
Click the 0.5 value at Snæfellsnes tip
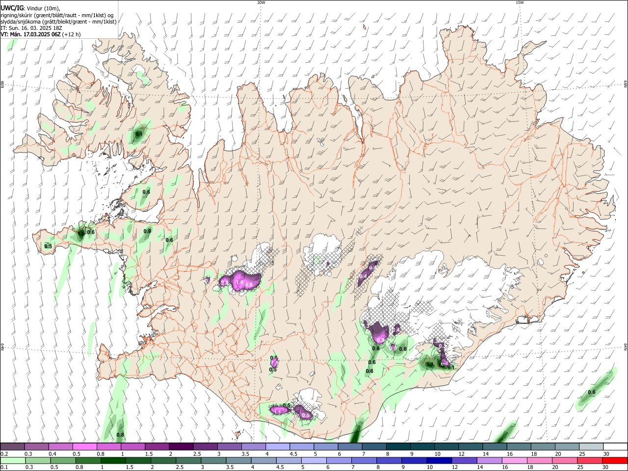point(48,246)
